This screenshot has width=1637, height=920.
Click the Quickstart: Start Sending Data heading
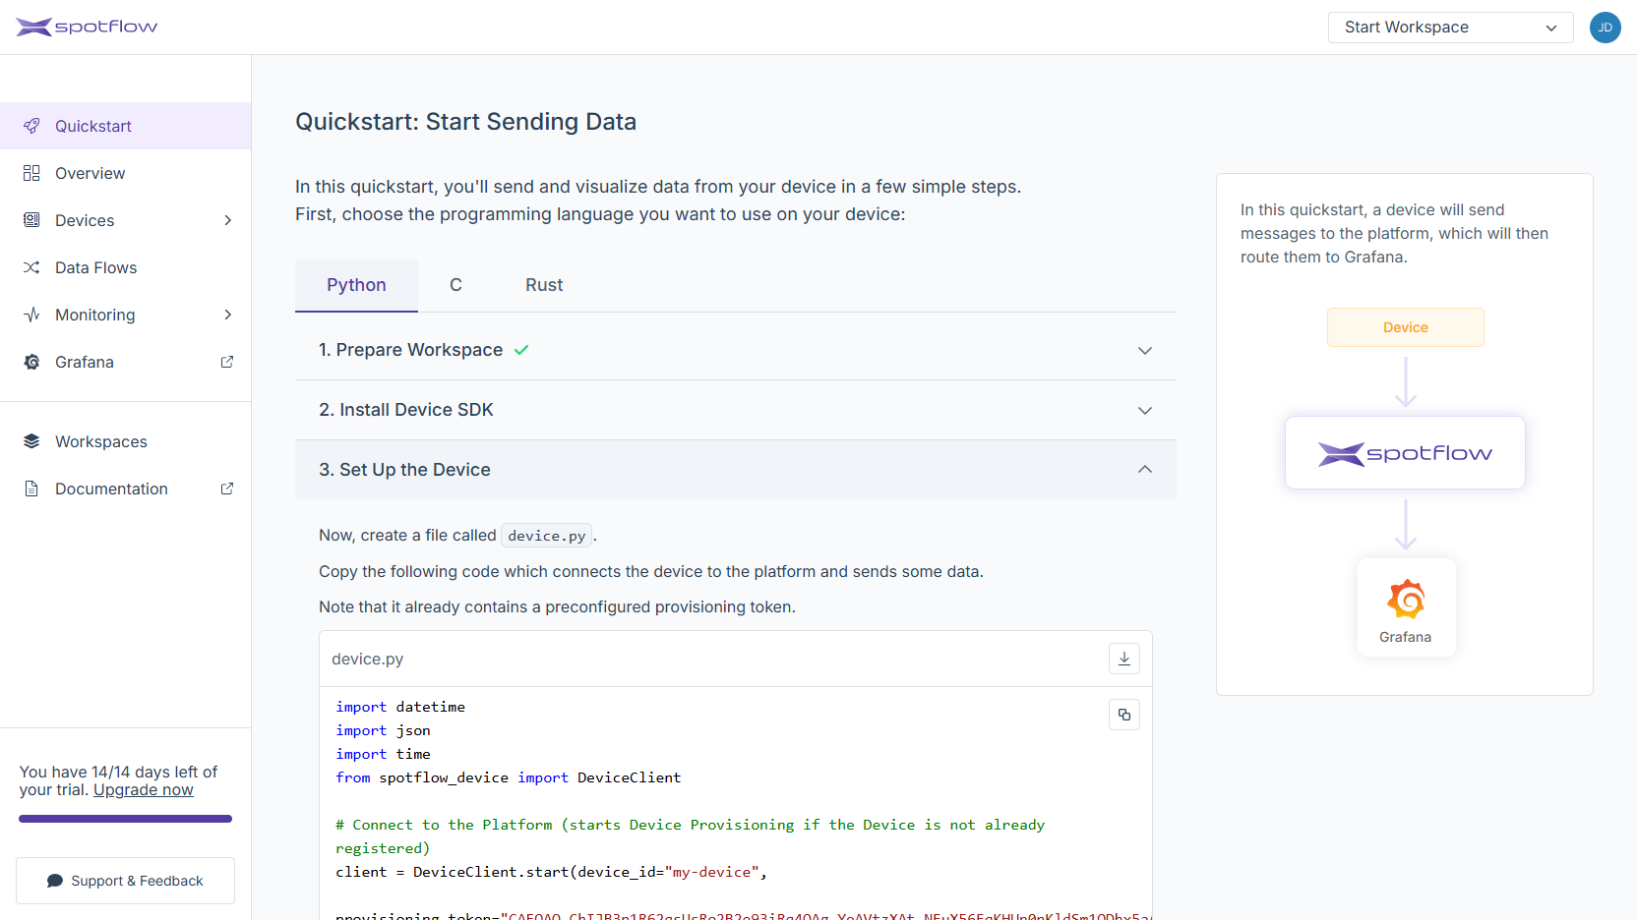tap(466, 122)
